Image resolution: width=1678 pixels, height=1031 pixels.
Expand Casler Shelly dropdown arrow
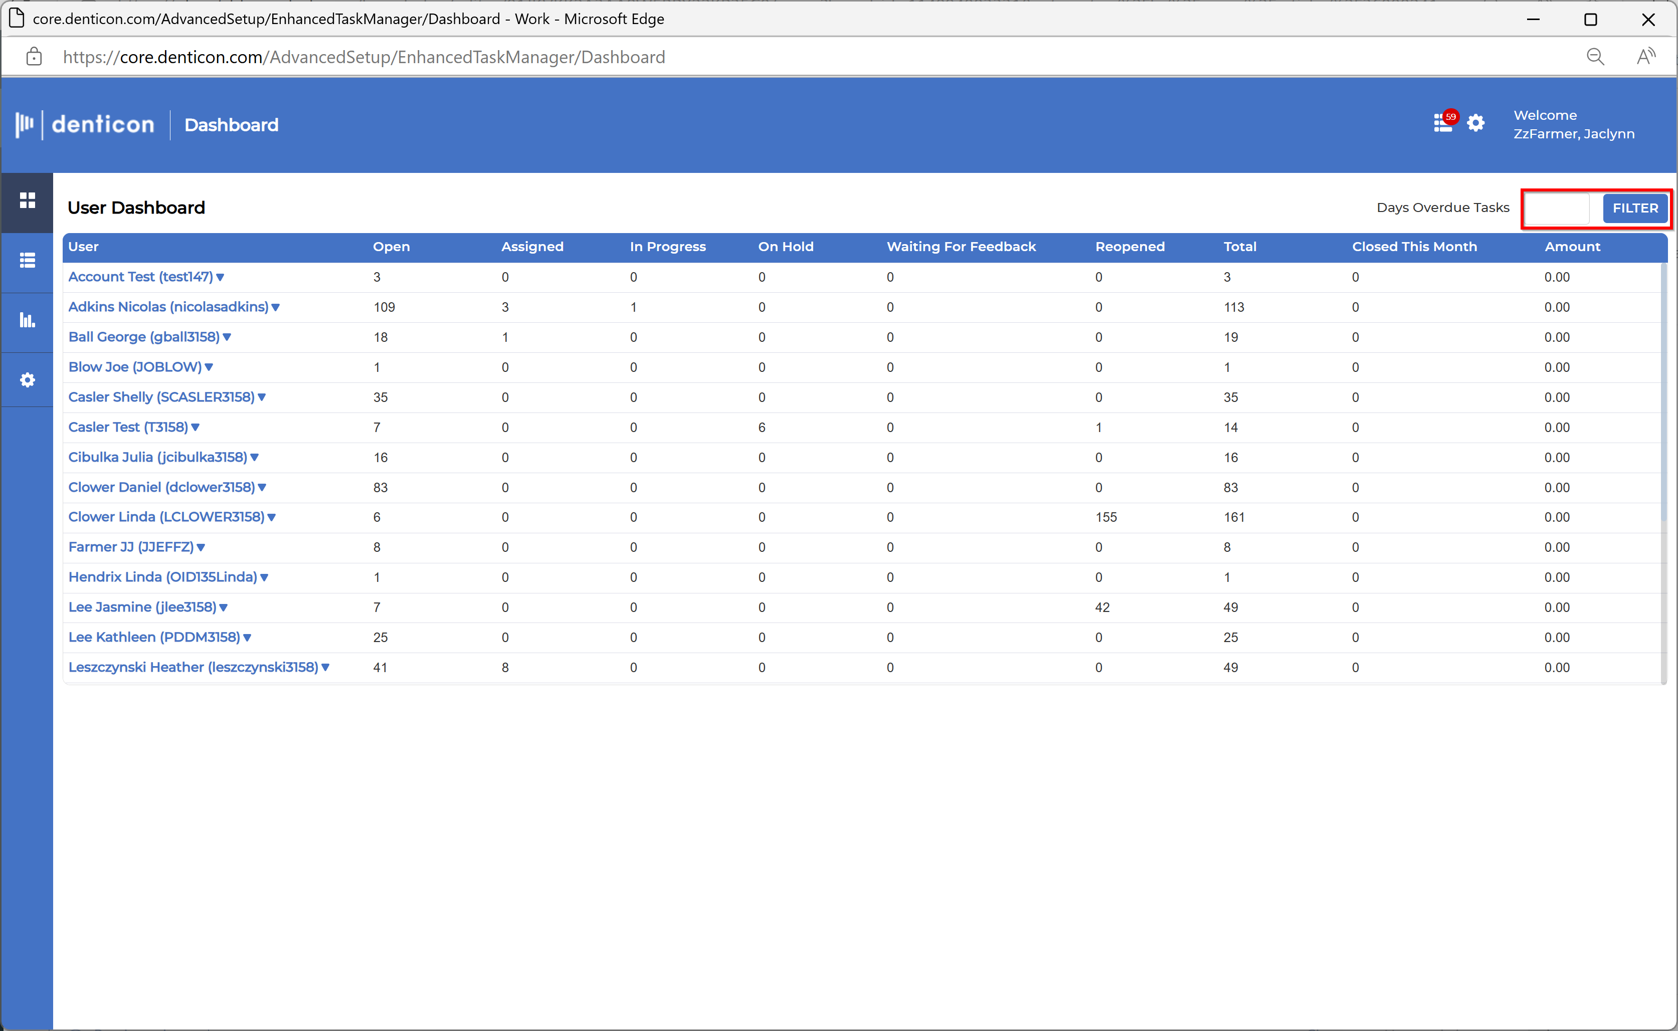262,397
